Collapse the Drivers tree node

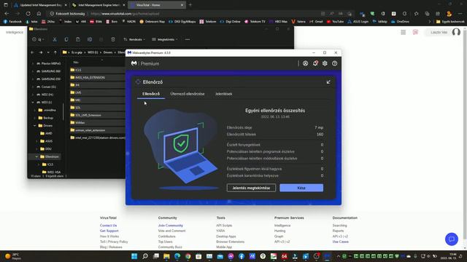click(x=35, y=126)
